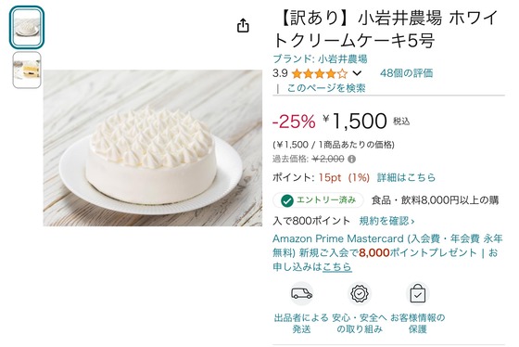Viewport: 519px width, 347px height.
Task: Open 規約を確認 chevron link
Action: (386, 221)
